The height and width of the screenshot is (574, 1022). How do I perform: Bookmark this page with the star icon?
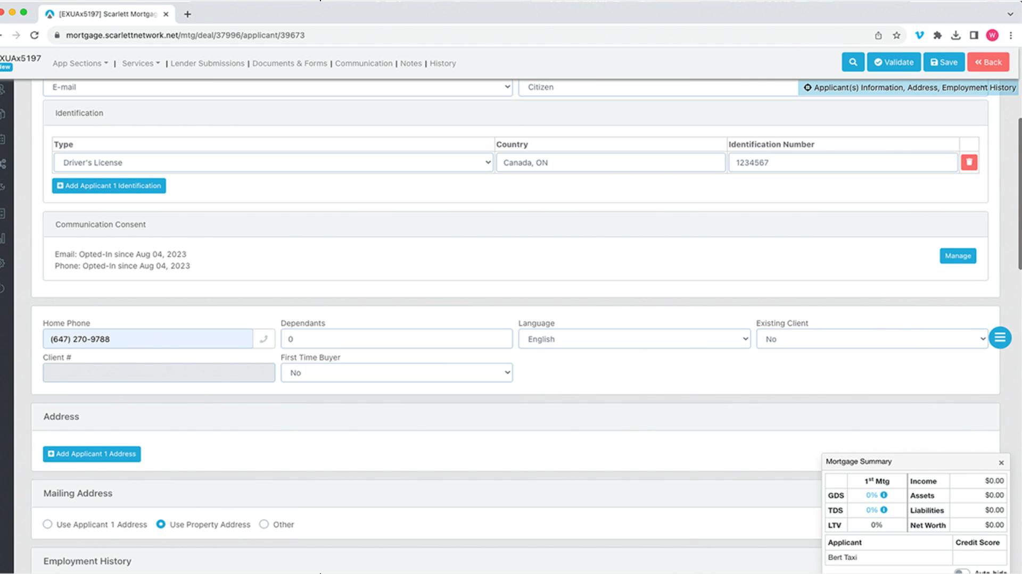pos(896,35)
